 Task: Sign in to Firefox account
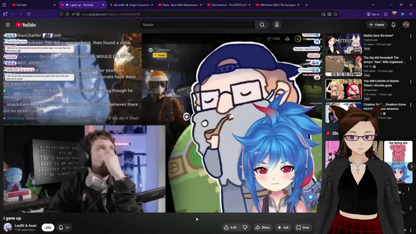tap(373, 14)
